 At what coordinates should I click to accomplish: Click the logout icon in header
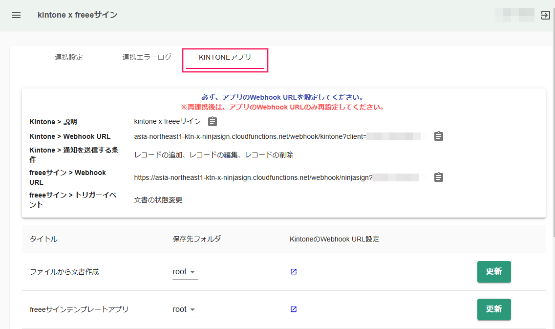tap(545, 15)
